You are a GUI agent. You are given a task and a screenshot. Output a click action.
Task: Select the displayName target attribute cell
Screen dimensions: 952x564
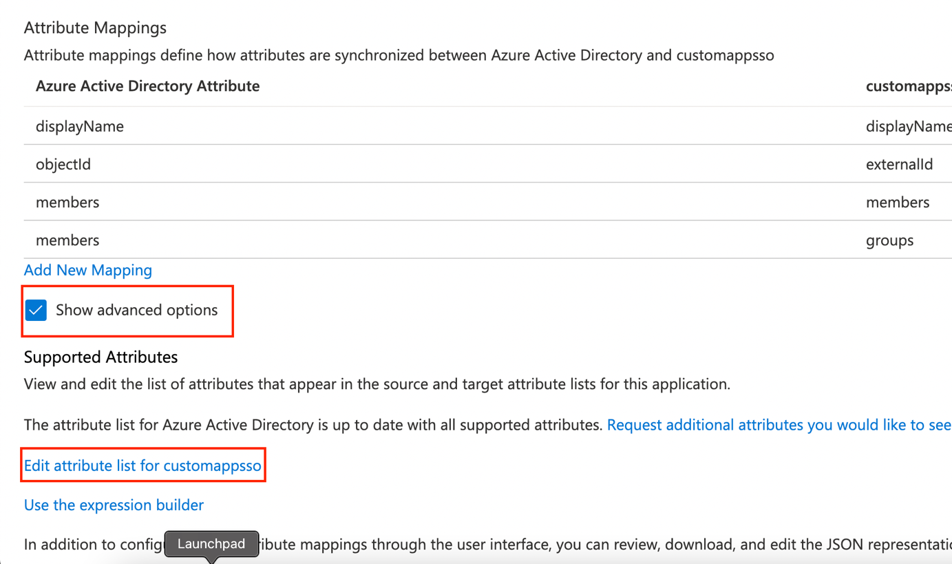coord(908,127)
